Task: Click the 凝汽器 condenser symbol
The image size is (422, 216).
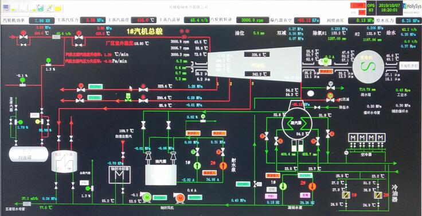Action: click(x=297, y=122)
